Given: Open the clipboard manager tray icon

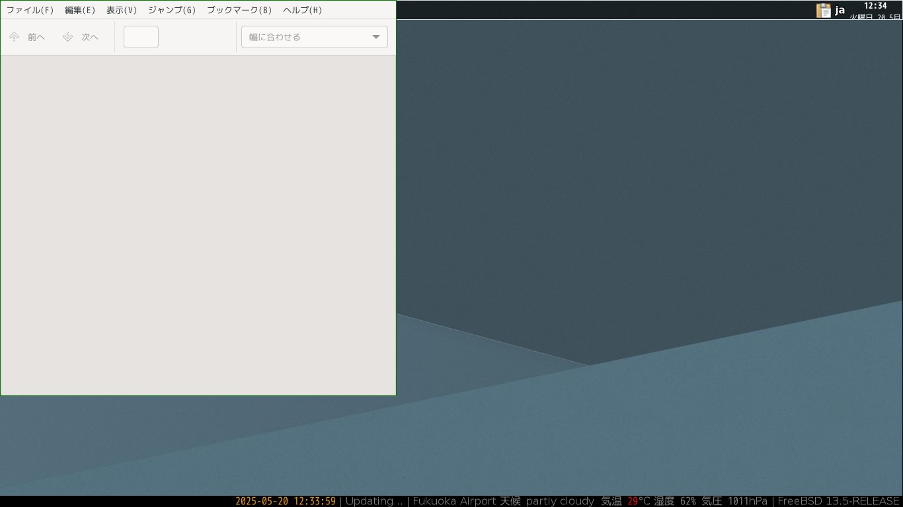Looking at the screenshot, I should pyautogui.click(x=824, y=10).
